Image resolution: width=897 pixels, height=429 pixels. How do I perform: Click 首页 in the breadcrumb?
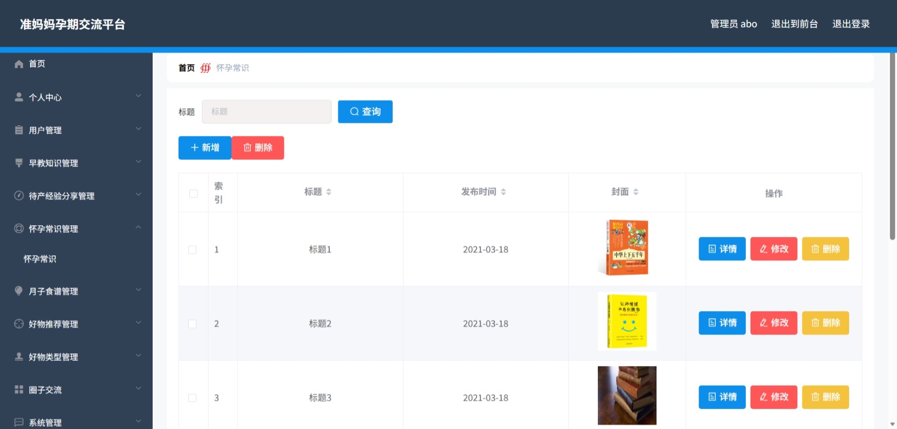(x=187, y=68)
